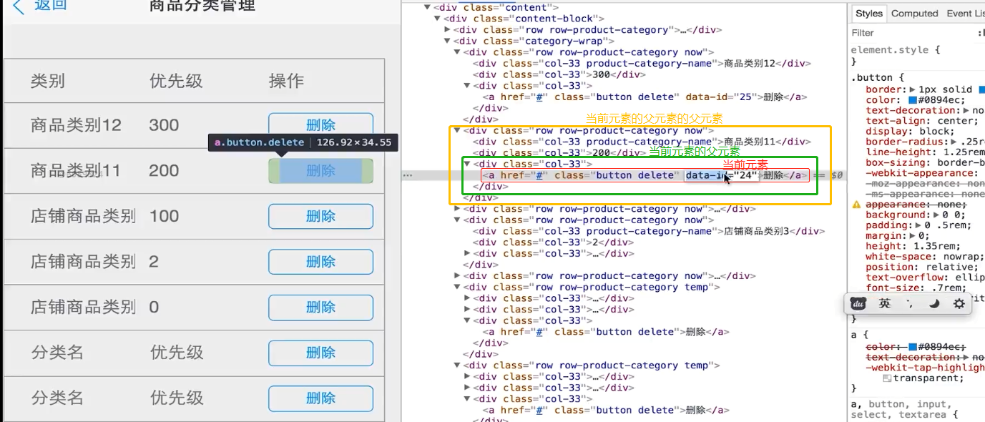The height and width of the screenshot is (422, 985).
Task: Open color picker for .button color #0894ec
Action: tap(913, 100)
